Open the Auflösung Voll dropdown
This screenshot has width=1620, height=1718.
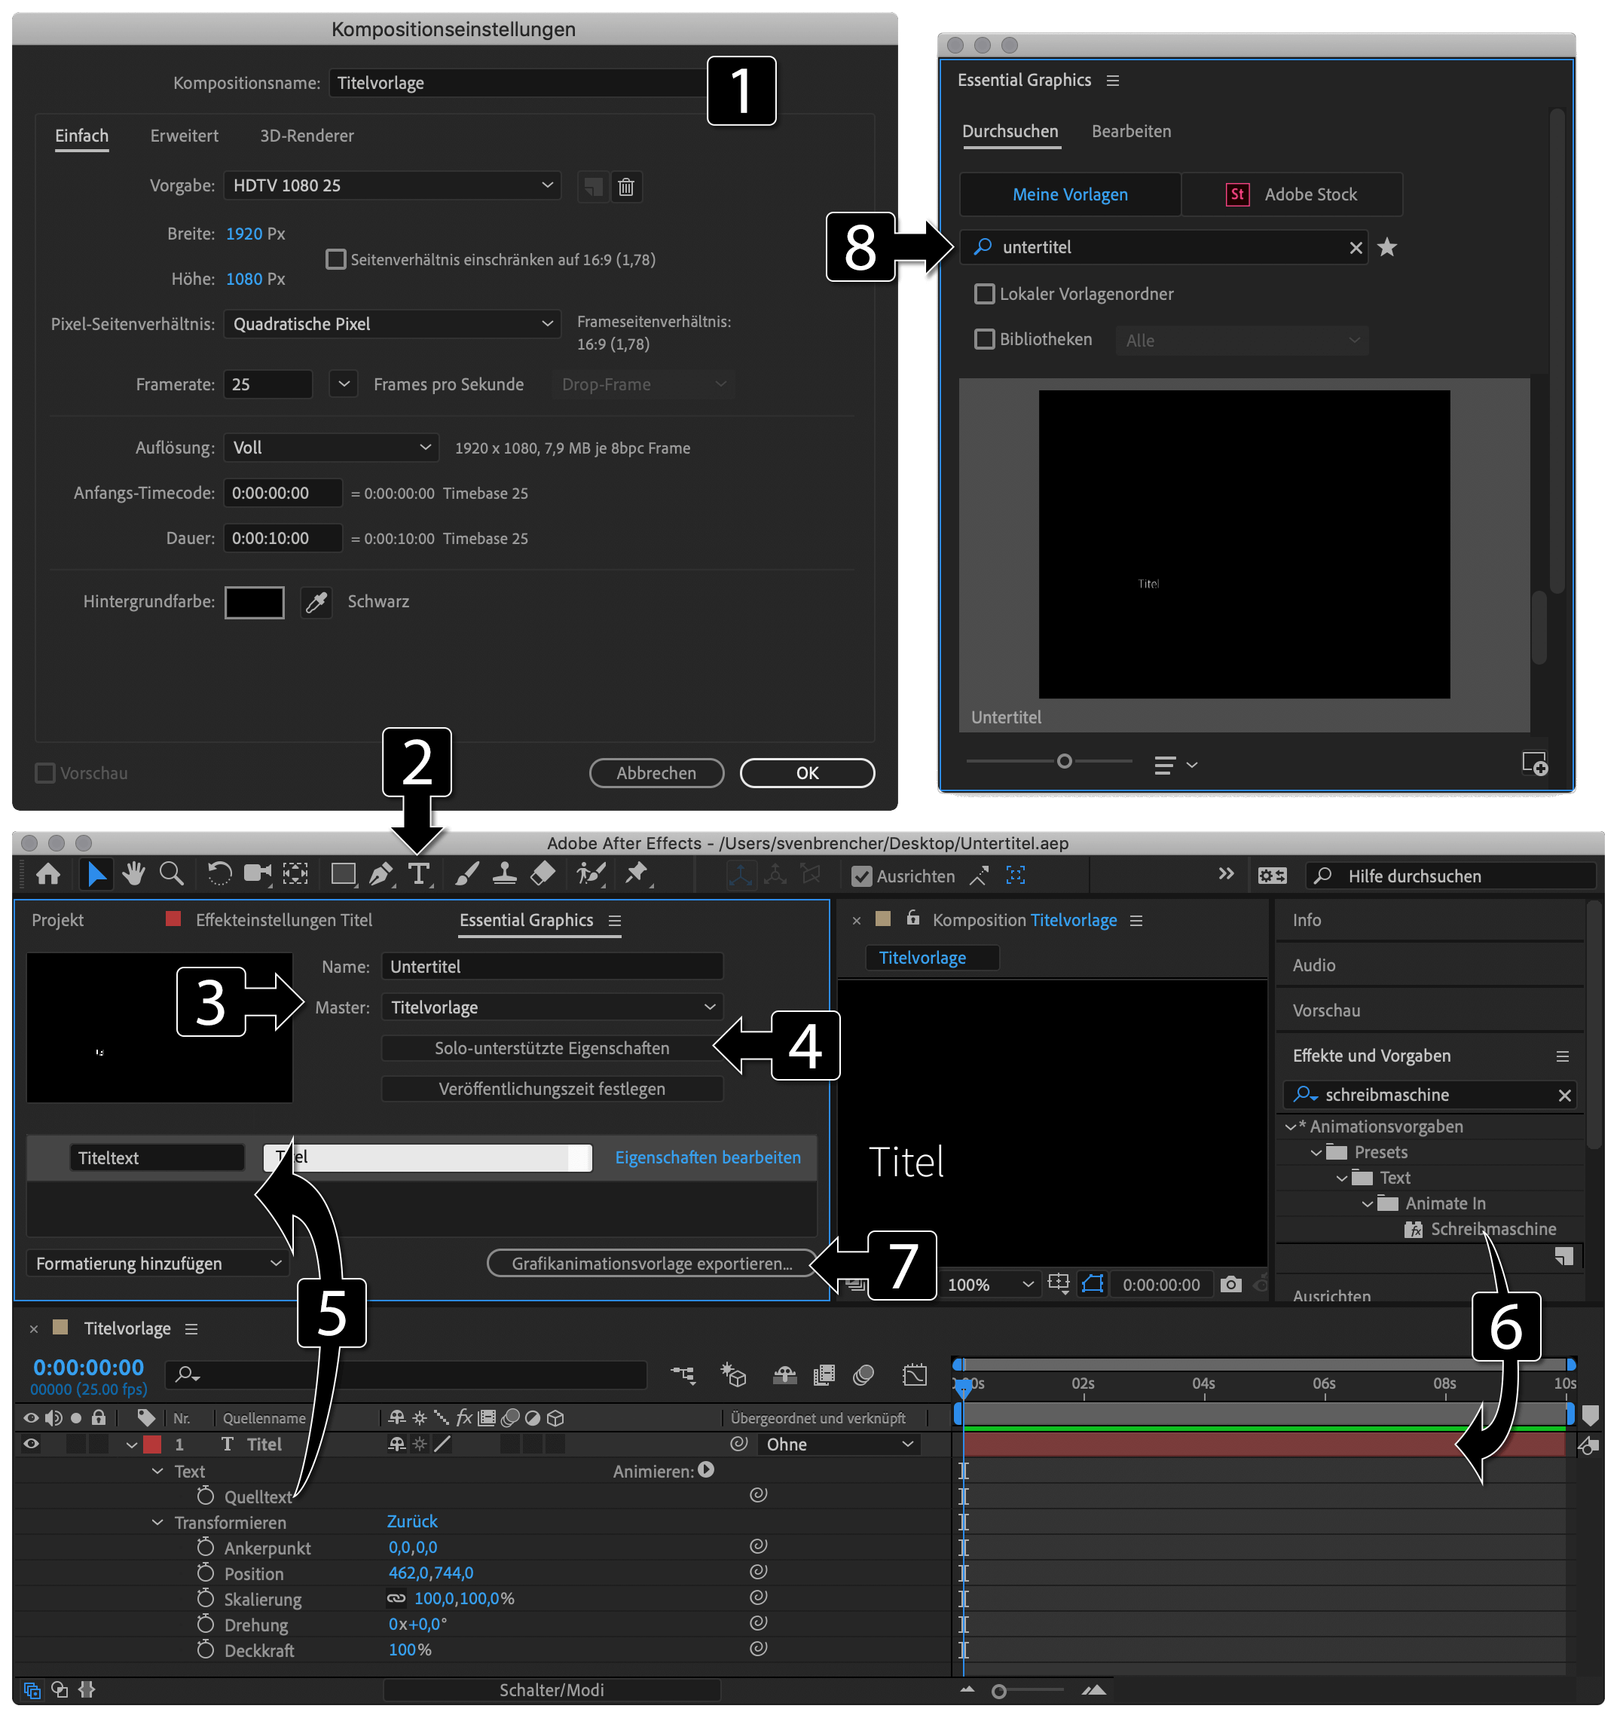[332, 448]
